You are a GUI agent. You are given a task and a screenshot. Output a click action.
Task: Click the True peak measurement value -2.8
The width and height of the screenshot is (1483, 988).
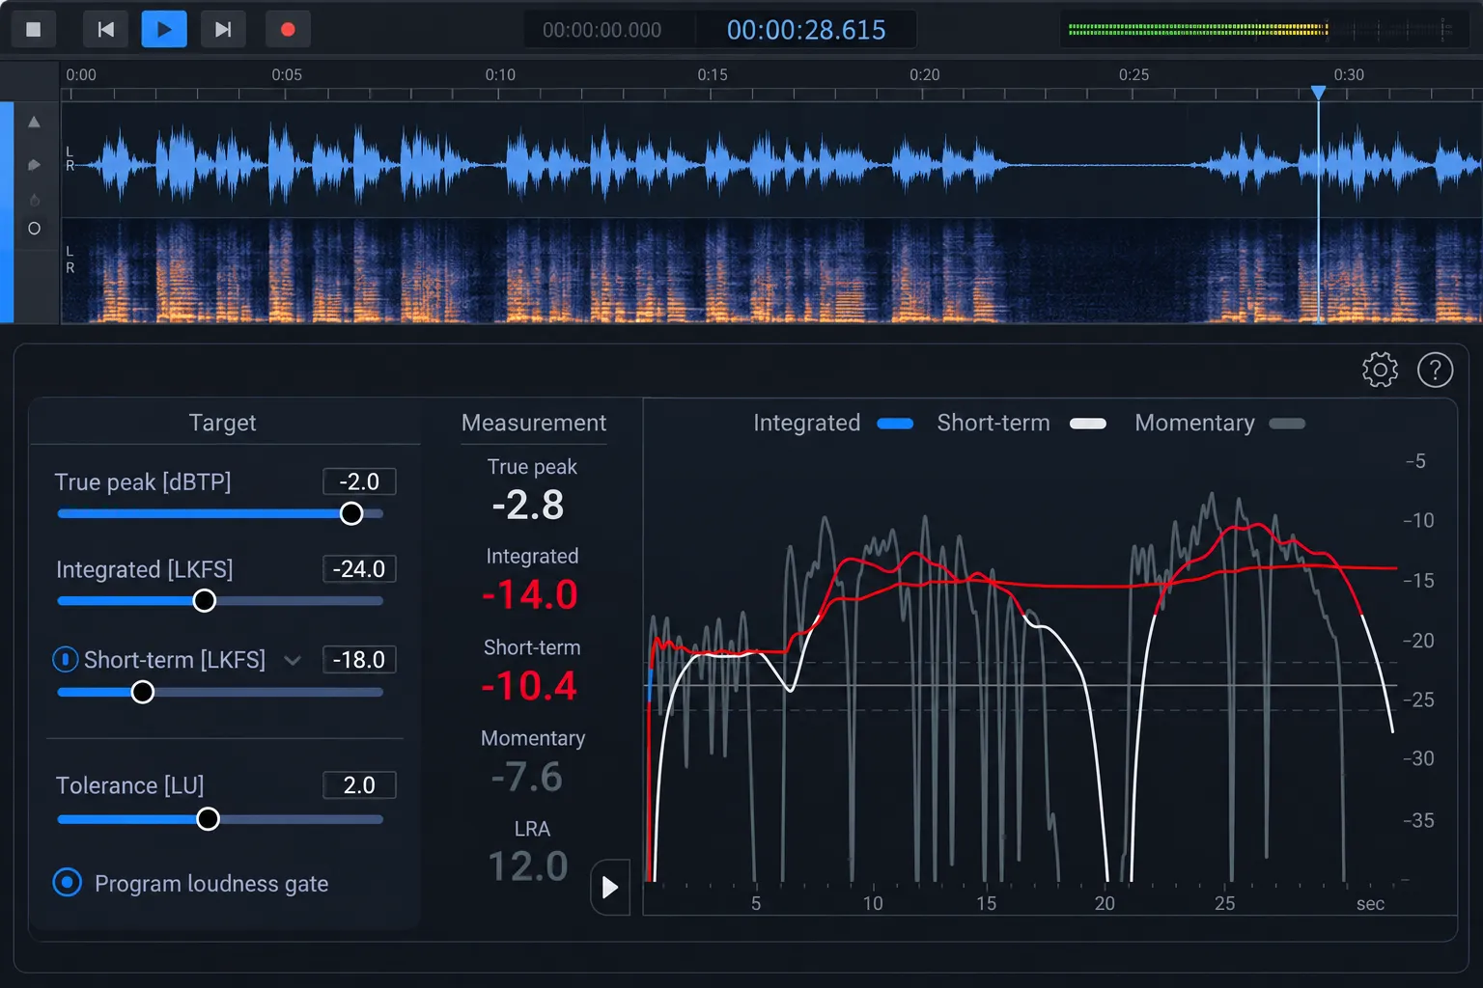pos(528,505)
